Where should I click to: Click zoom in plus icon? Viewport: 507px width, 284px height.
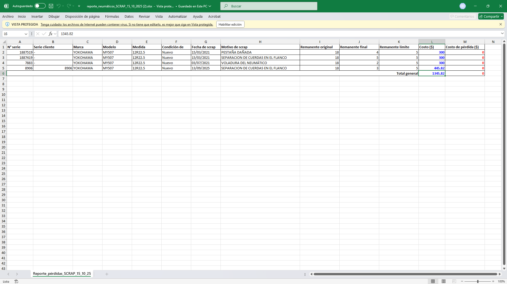pyautogui.click(x=493, y=281)
